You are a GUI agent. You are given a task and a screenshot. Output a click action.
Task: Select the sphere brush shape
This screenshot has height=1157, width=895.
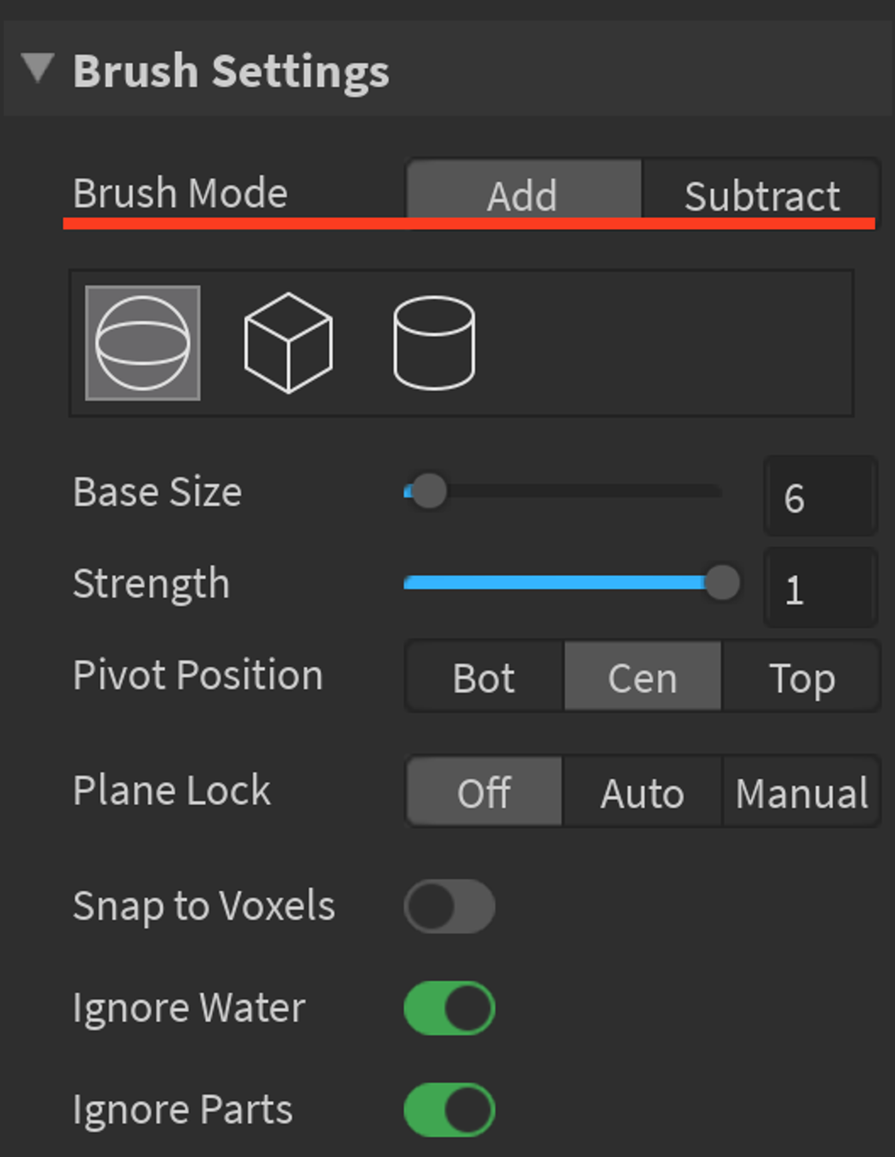(142, 343)
